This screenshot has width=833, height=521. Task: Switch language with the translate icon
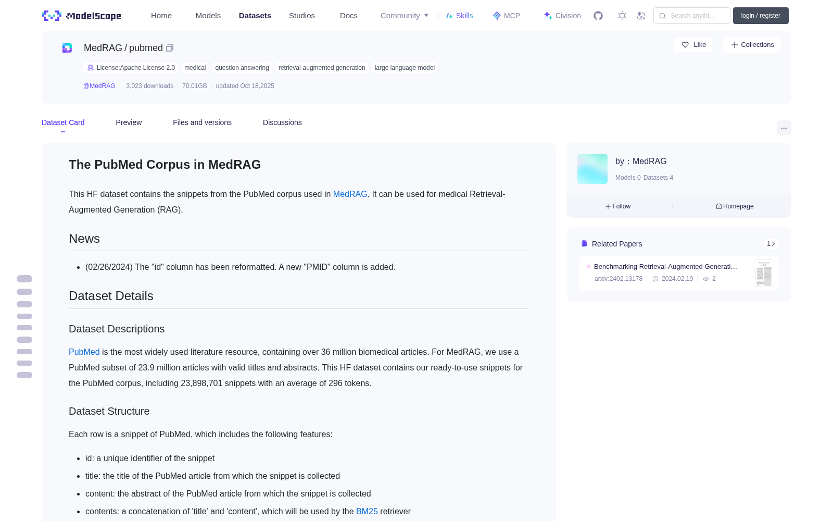coord(641,16)
